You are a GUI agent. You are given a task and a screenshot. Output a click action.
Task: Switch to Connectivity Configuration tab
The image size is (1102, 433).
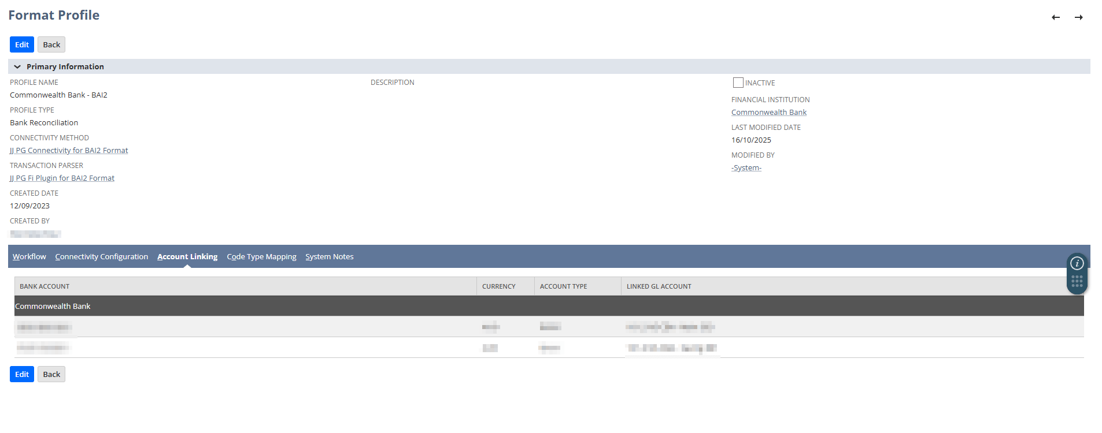102,256
